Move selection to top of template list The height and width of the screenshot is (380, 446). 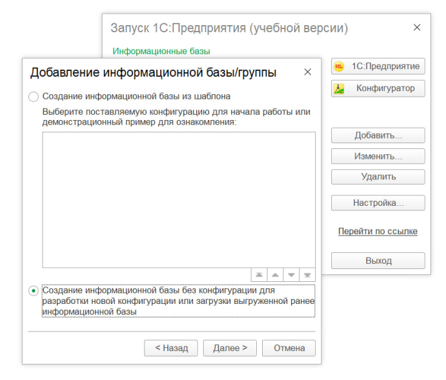(259, 275)
